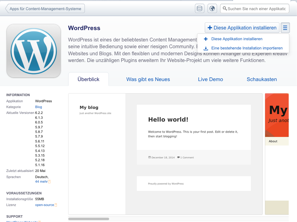
Task: Click the plus icon in the dropdown install entry
Action: click(206, 39)
